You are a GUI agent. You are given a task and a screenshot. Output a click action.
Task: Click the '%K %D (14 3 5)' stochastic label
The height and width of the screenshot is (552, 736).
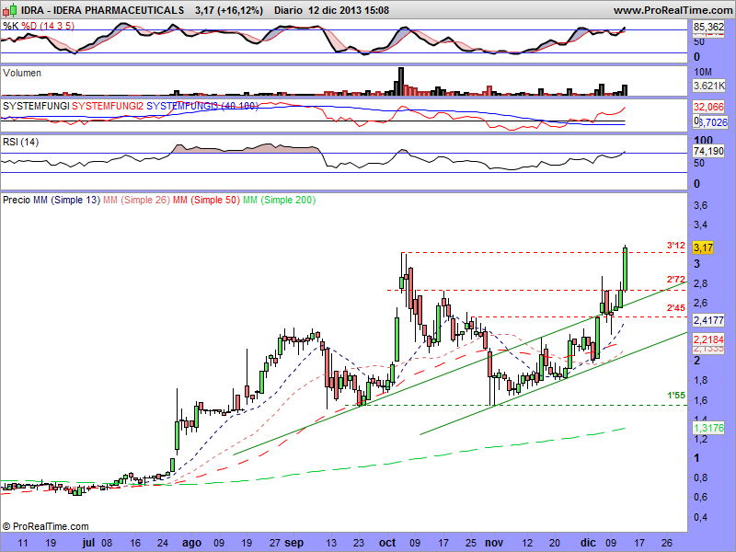pyautogui.click(x=39, y=26)
